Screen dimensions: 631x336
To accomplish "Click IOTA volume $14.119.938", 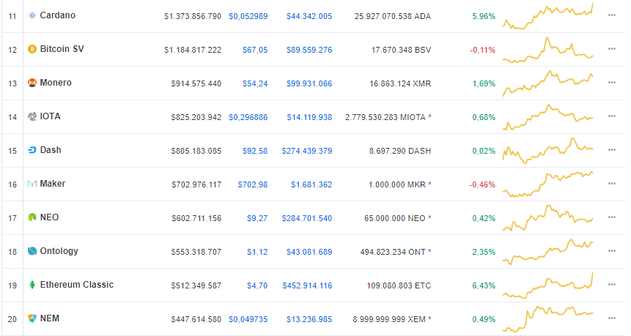I will click(309, 117).
